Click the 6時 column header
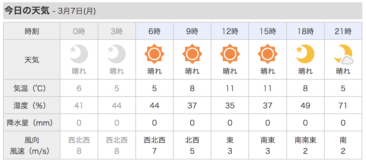This screenshot has width=366, height=162. [x=154, y=31]
